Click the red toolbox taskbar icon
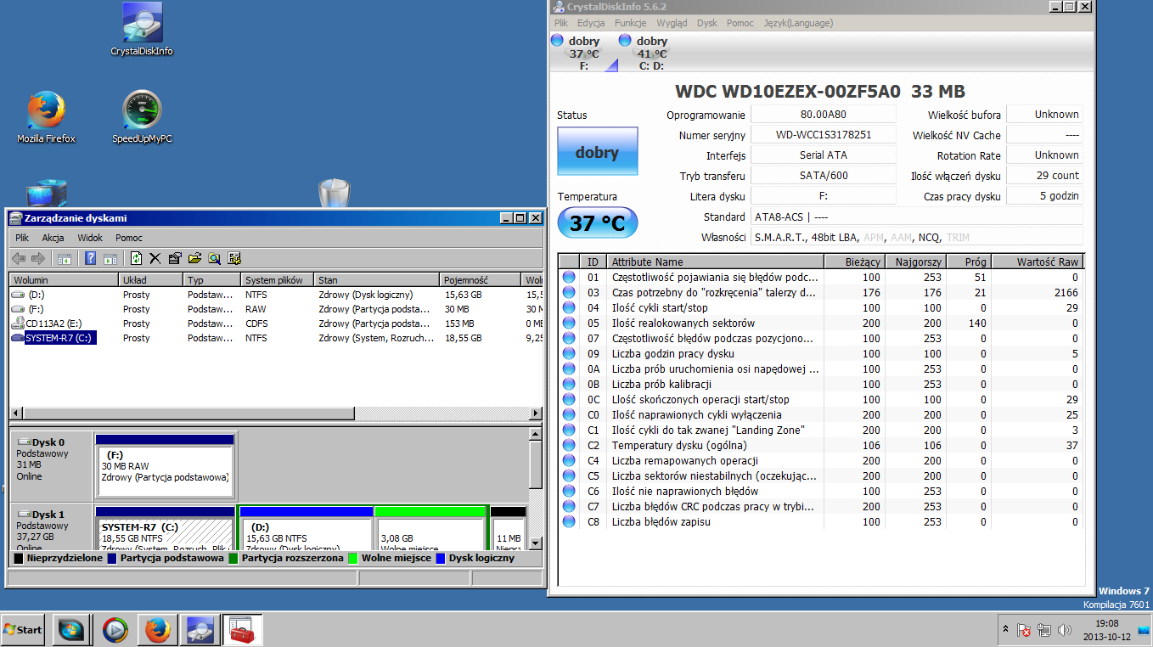This screenshot has width=1153, height=647. (x=243, y=630)
